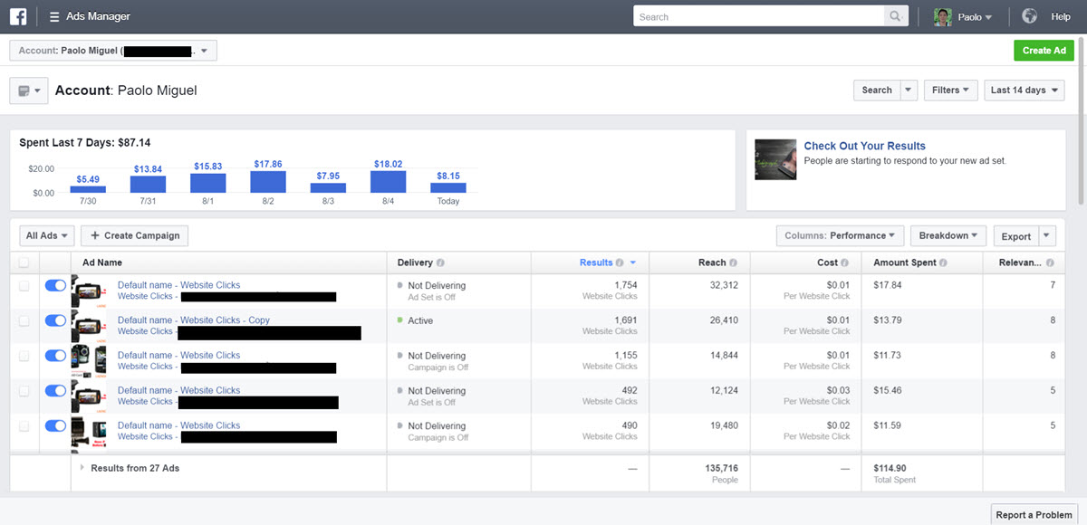Click the info icon beside Amount Spent
Screen dimensions: 1087x525
pos(943,262)
